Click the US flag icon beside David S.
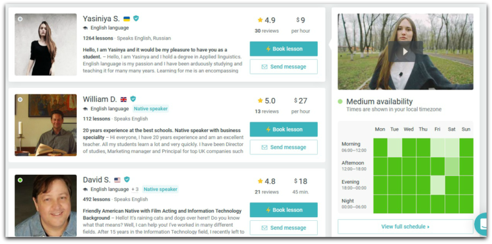The image size is (492, 244). [x=117, y=180]
